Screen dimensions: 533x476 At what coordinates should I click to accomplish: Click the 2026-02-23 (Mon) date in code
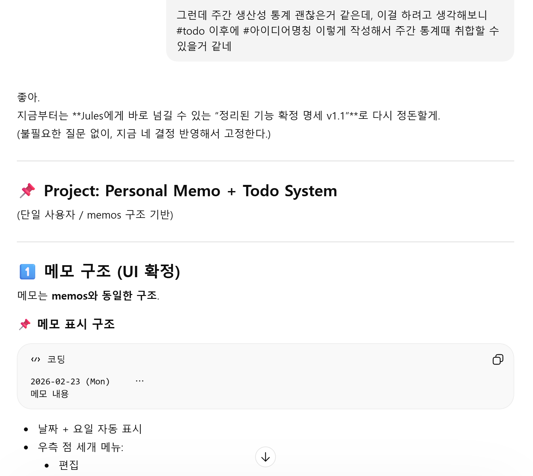(x=70, y=381)
